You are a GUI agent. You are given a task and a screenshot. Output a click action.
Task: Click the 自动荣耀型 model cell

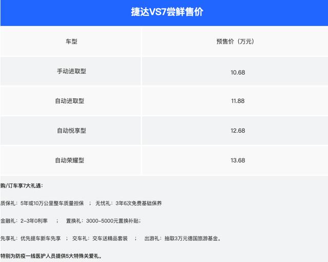coord(70,160)
